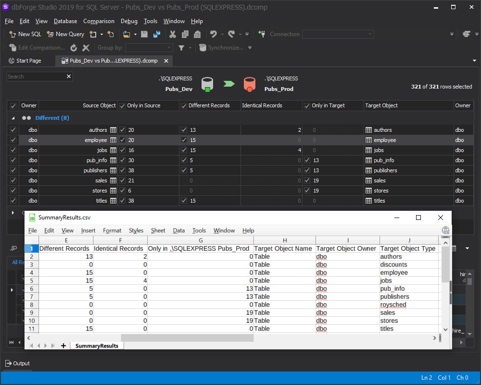This screenshot has height=385, width=481.
Task: Uncheck the authors row checkbox
Action: pos(13,129)
